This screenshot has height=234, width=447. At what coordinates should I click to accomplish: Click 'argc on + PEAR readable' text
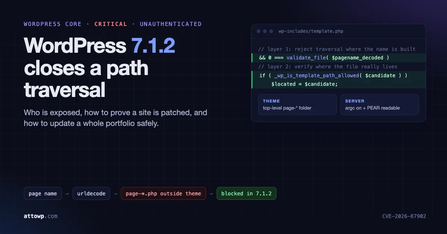click(372, 108)
